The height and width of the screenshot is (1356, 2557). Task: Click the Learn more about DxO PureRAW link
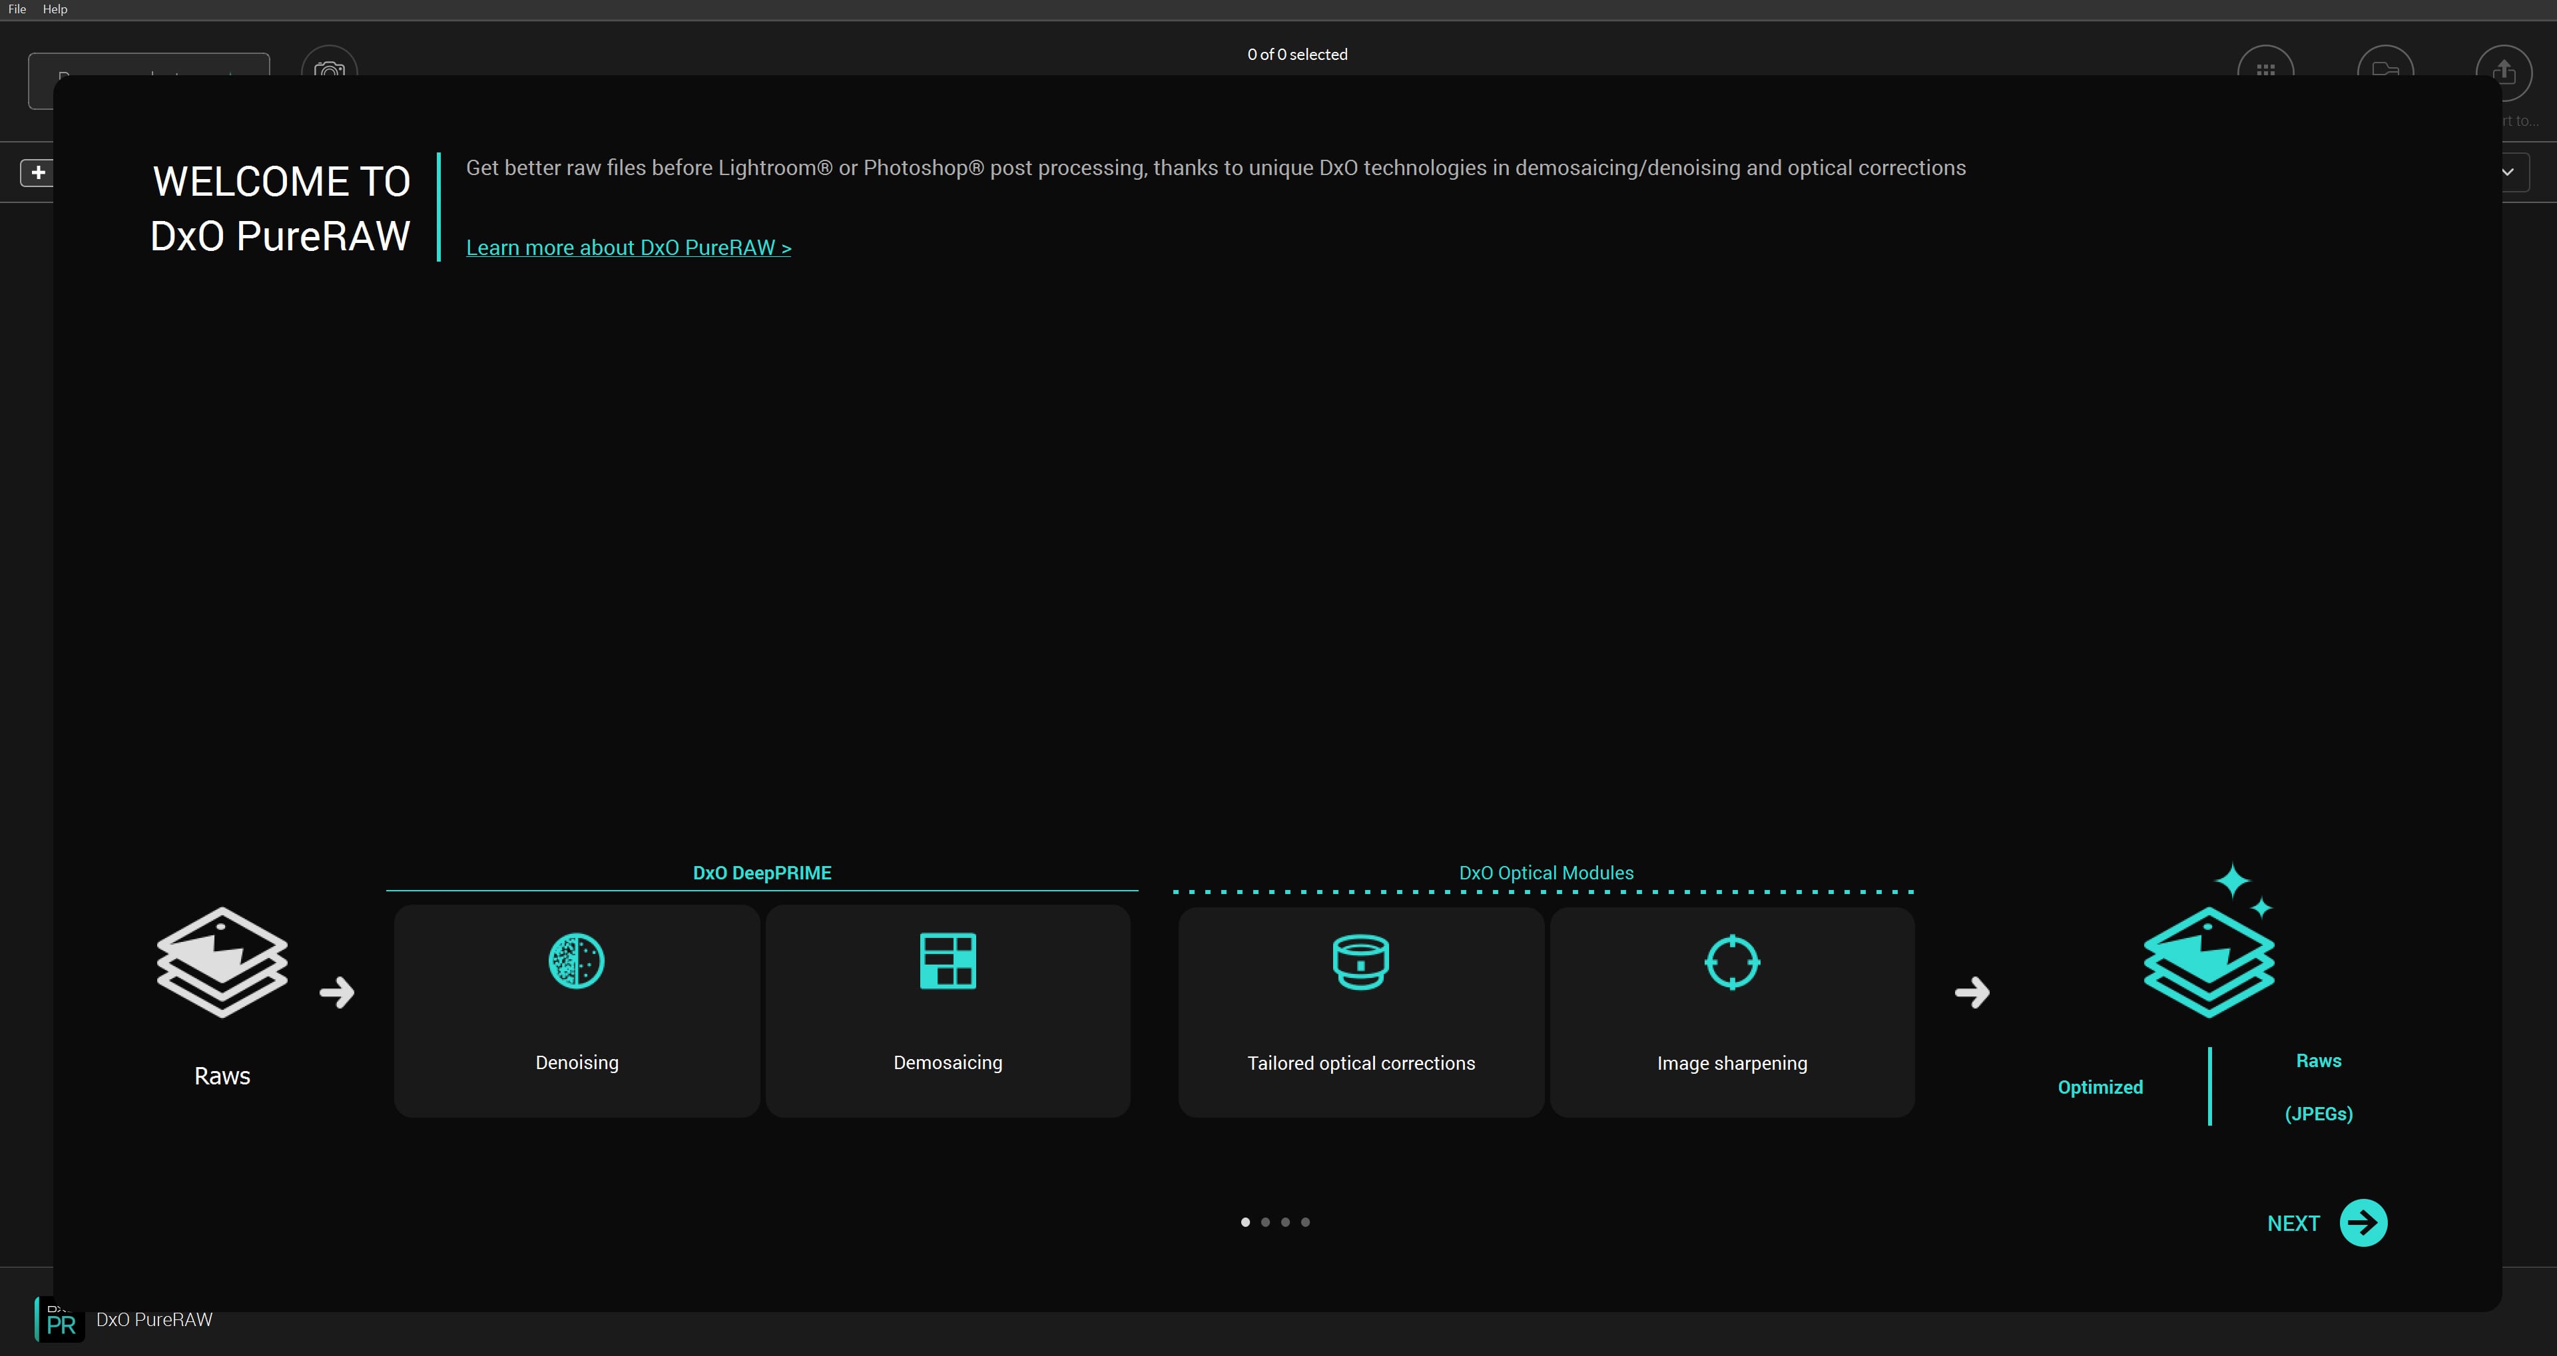(x=627, y=247)
